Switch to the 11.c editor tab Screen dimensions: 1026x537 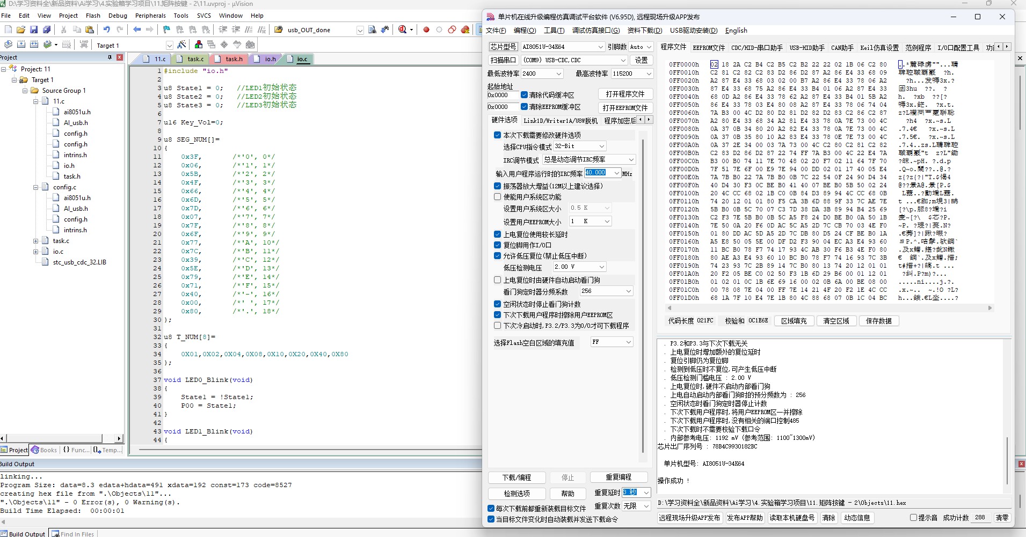[156, 59]
